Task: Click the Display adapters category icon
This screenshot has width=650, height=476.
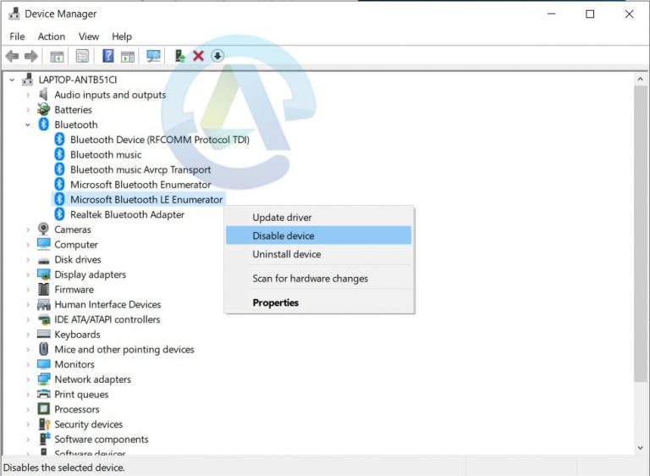Action: (43, 274)
